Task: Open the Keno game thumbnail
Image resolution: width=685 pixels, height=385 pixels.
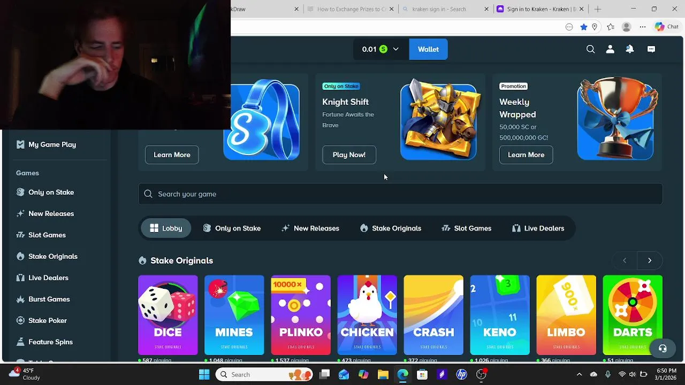Action: 500,315
